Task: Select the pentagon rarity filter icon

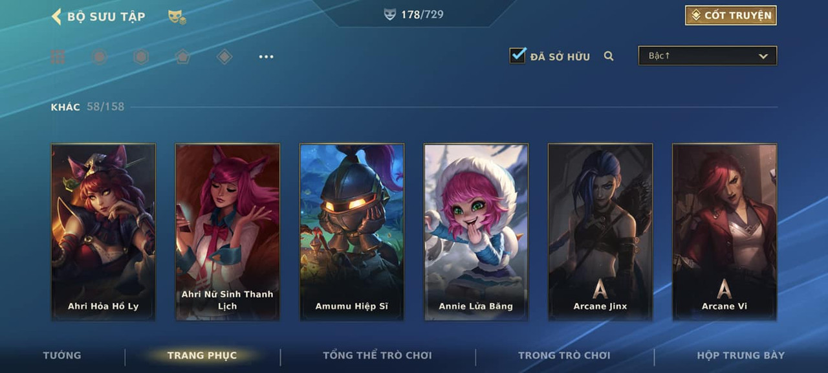Action: tap(182, 57)
